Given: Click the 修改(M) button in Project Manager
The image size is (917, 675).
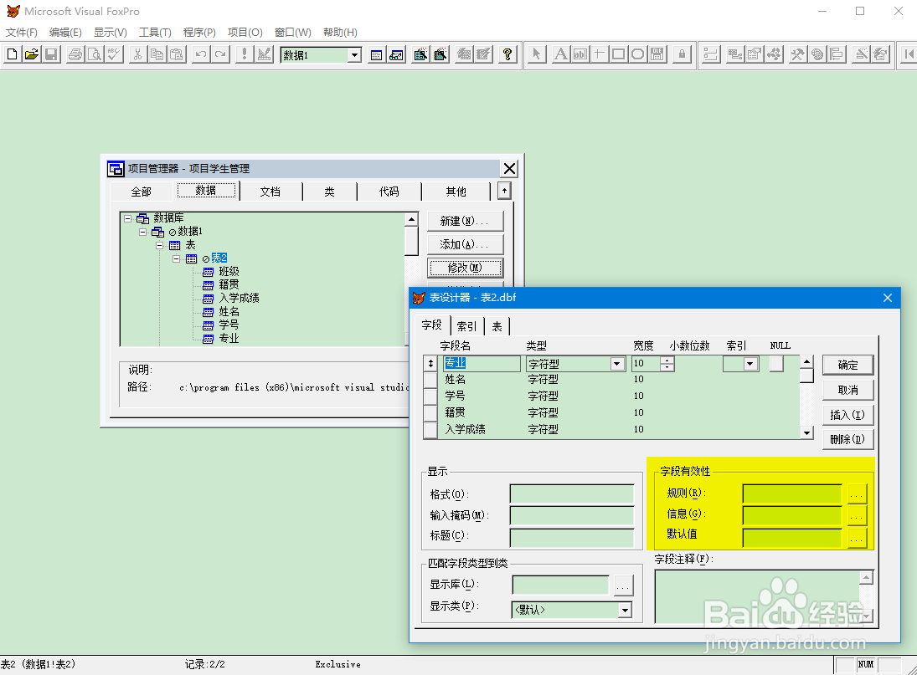Looking at the screenshot, I should pyautogui.click(x=465, y=268).
